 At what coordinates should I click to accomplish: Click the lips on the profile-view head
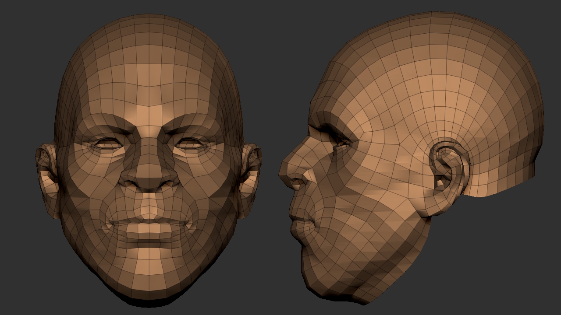[297, 221]
